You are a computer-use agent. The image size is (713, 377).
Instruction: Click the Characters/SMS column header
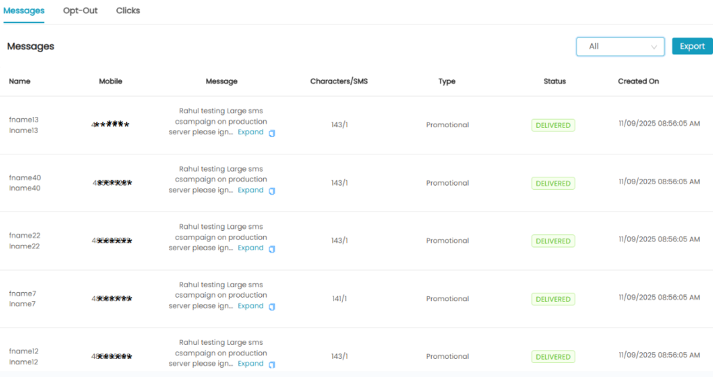click(338, 81)
